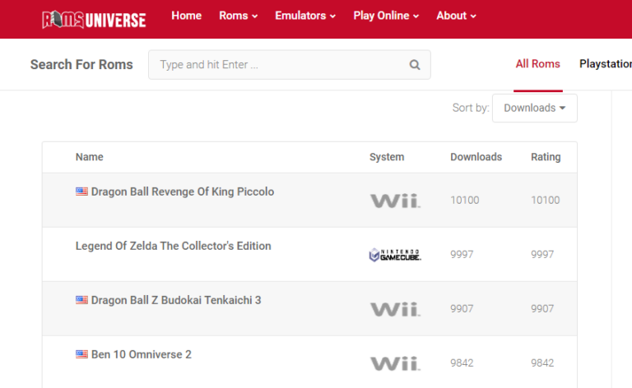Click the US flag next to Ben 10 Omniverse 2
This screenshot has height=388, width=632.
(x=81, y=354)
